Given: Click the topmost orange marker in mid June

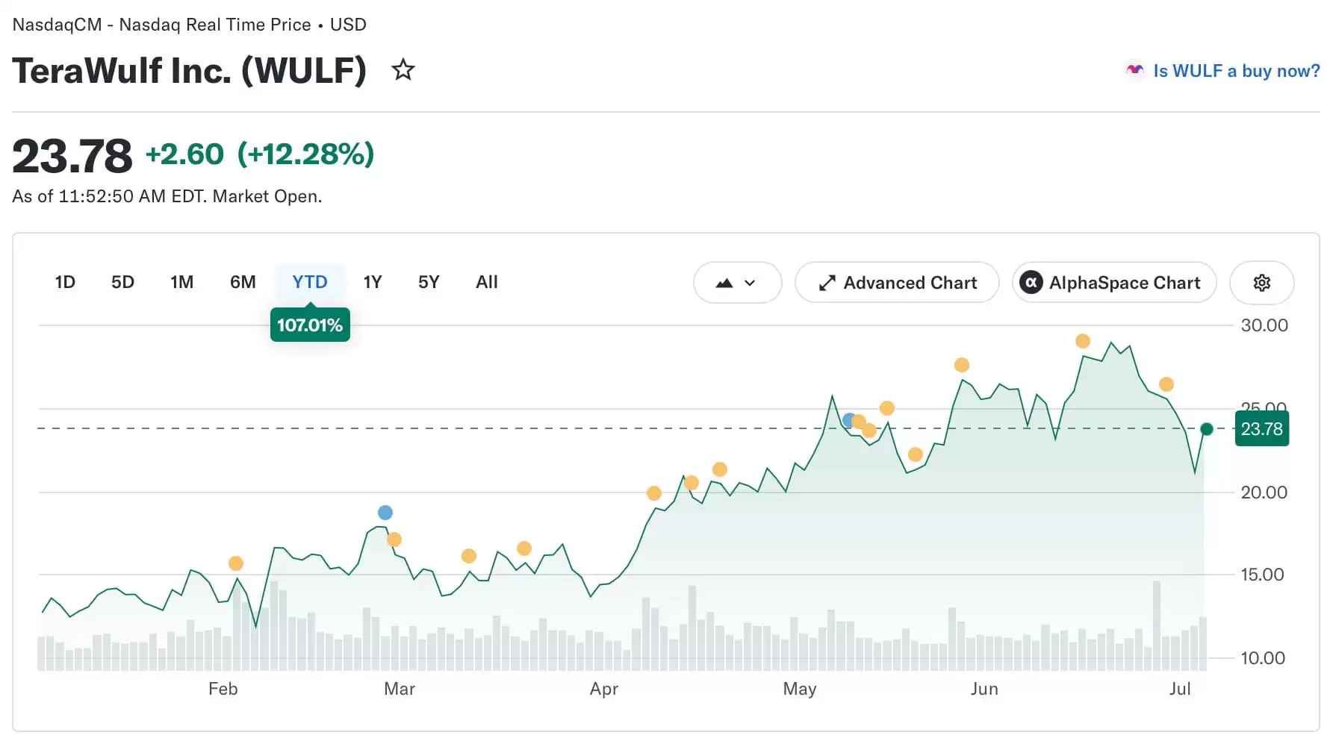Looking at the screenshot, I should point(1083,341).
